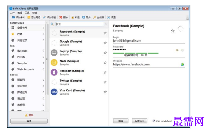
Task: Select Expired (已过期) filter
Action: pyautogui.click(x=28, y=98)
